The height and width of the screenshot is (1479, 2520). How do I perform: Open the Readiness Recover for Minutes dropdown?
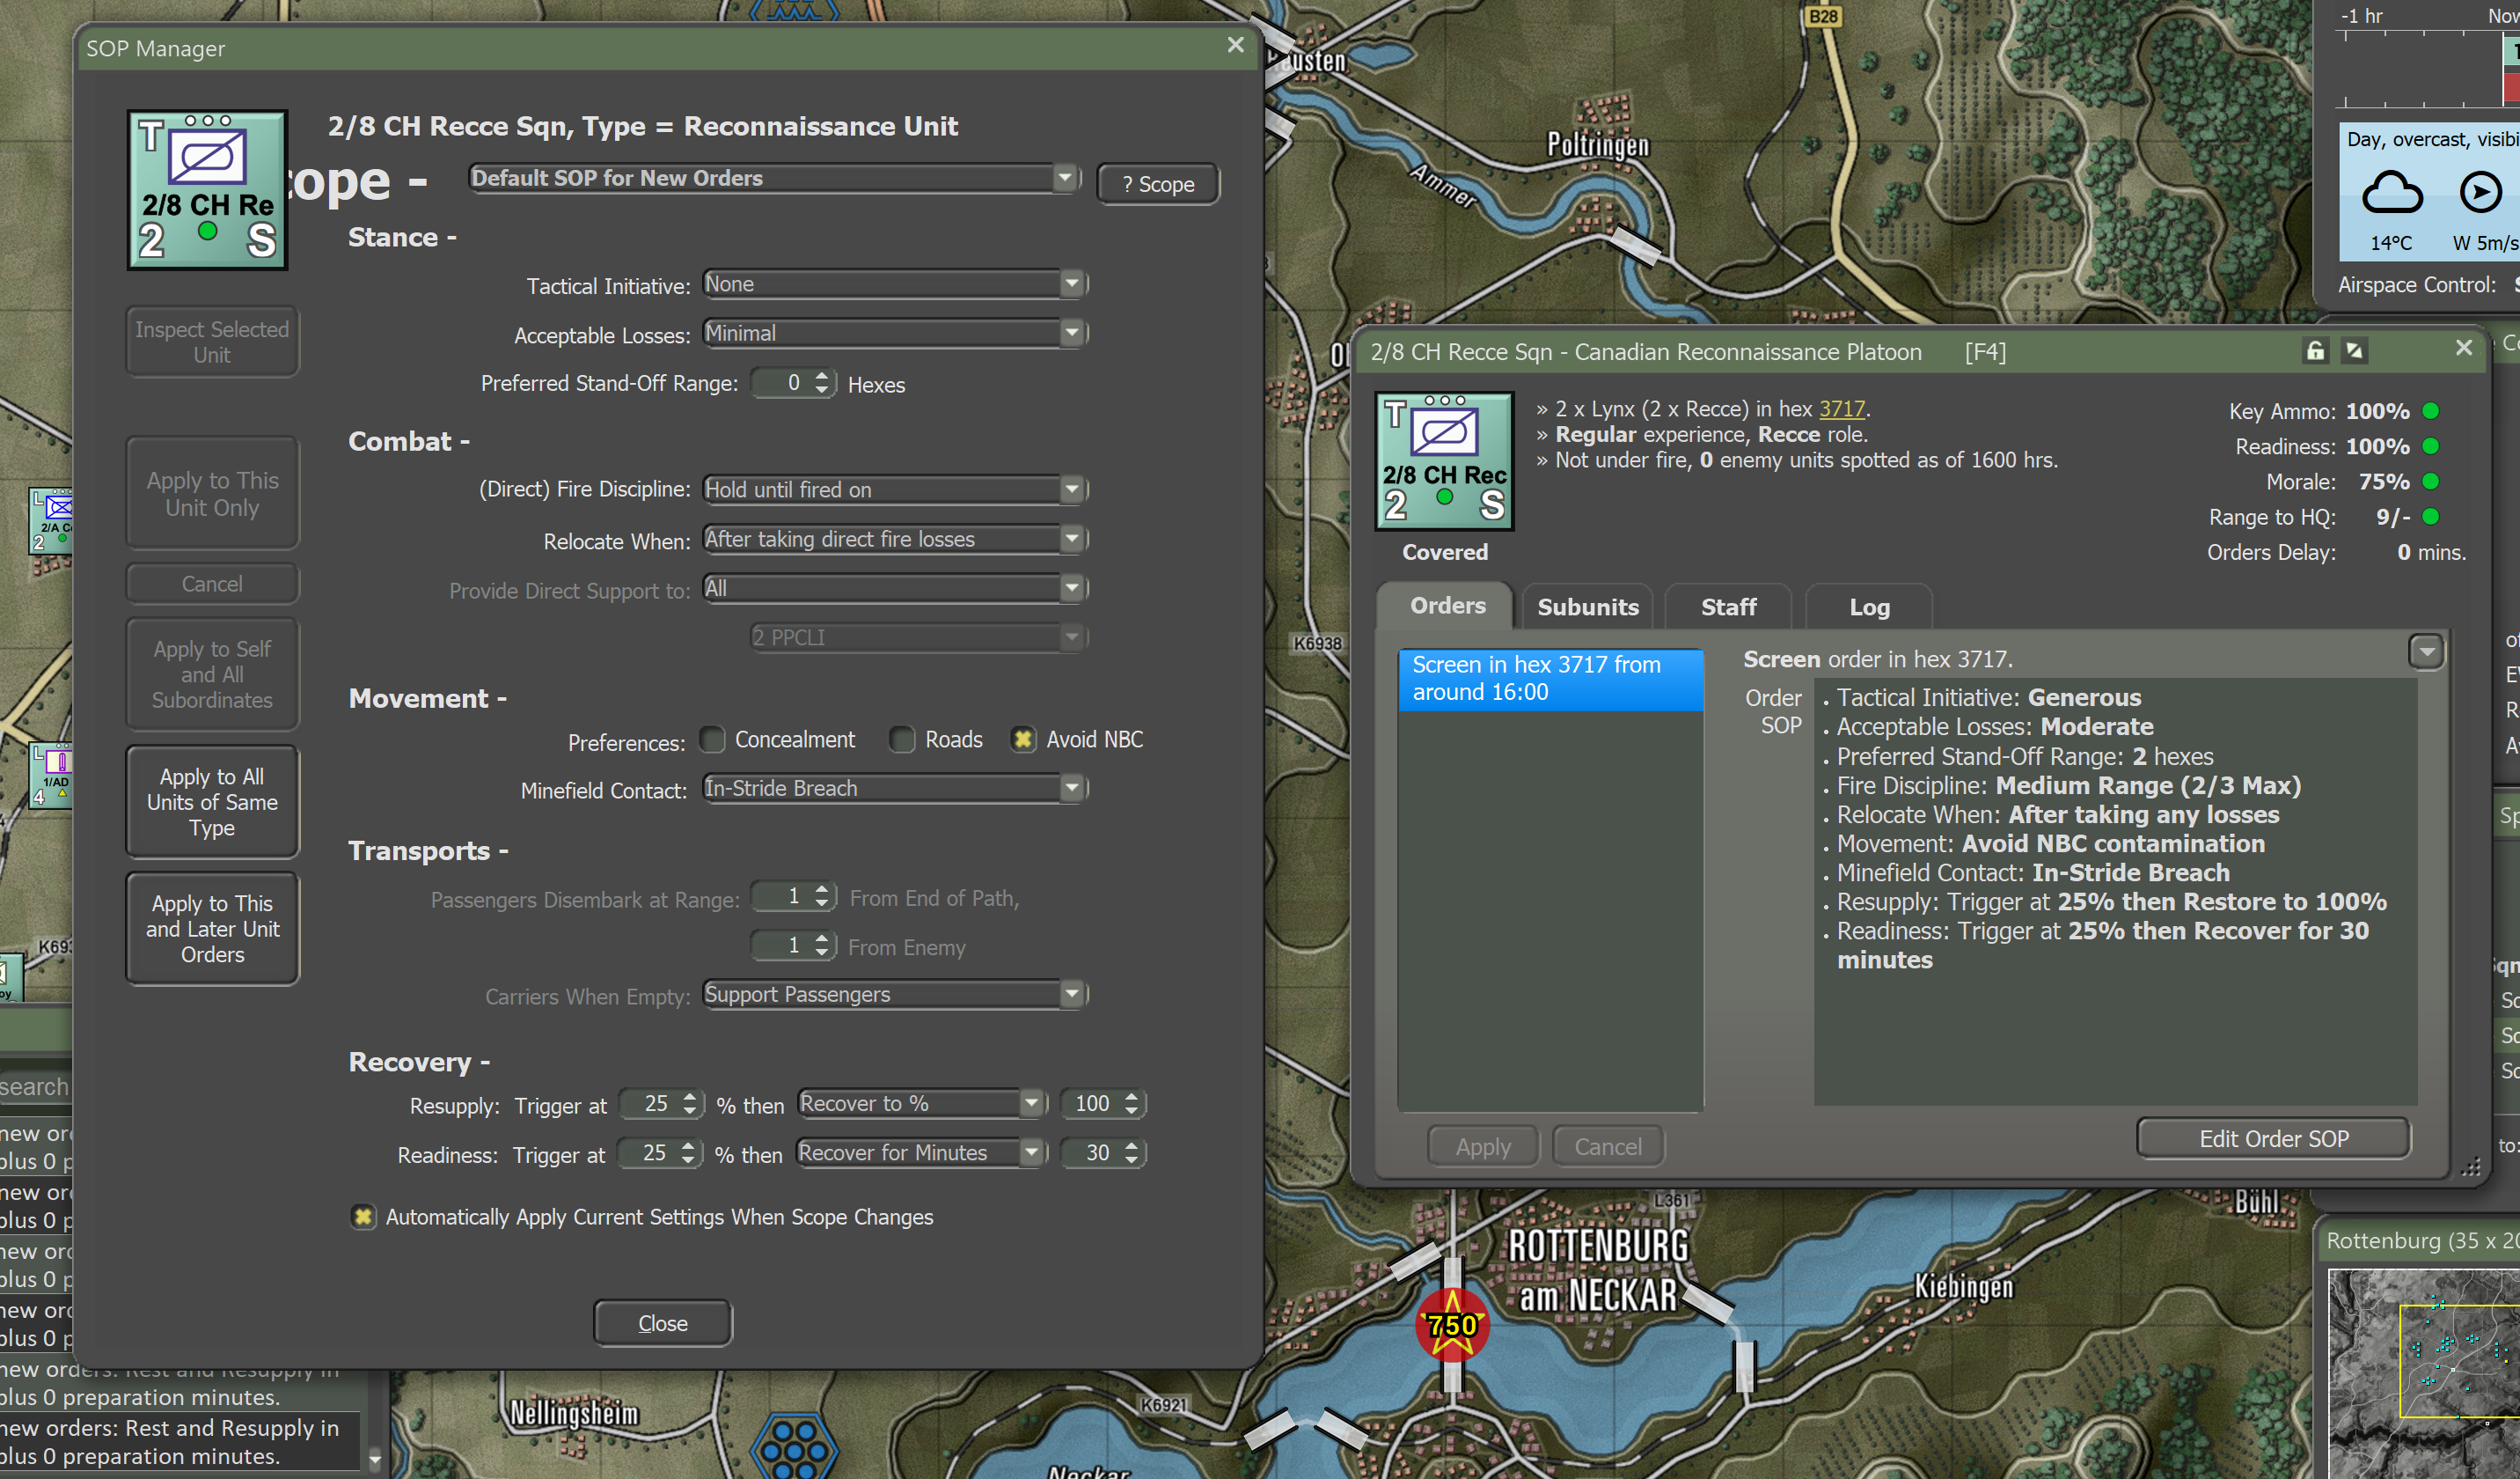point(921,1152)
